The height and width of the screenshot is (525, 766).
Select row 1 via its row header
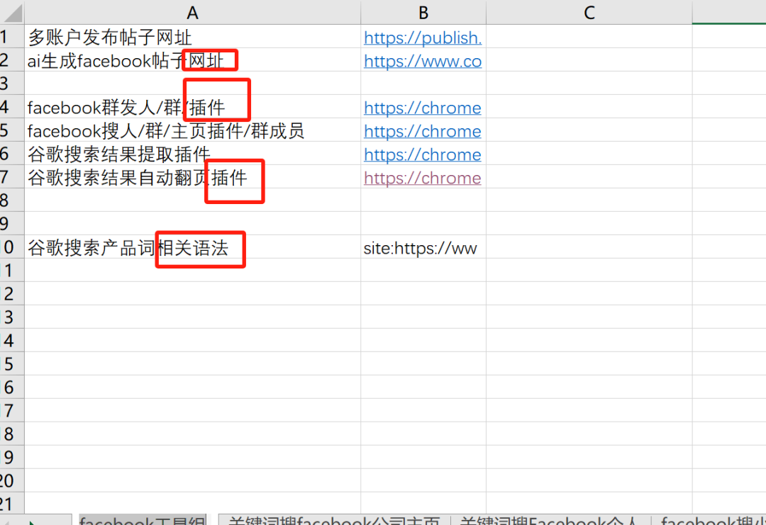12,37
